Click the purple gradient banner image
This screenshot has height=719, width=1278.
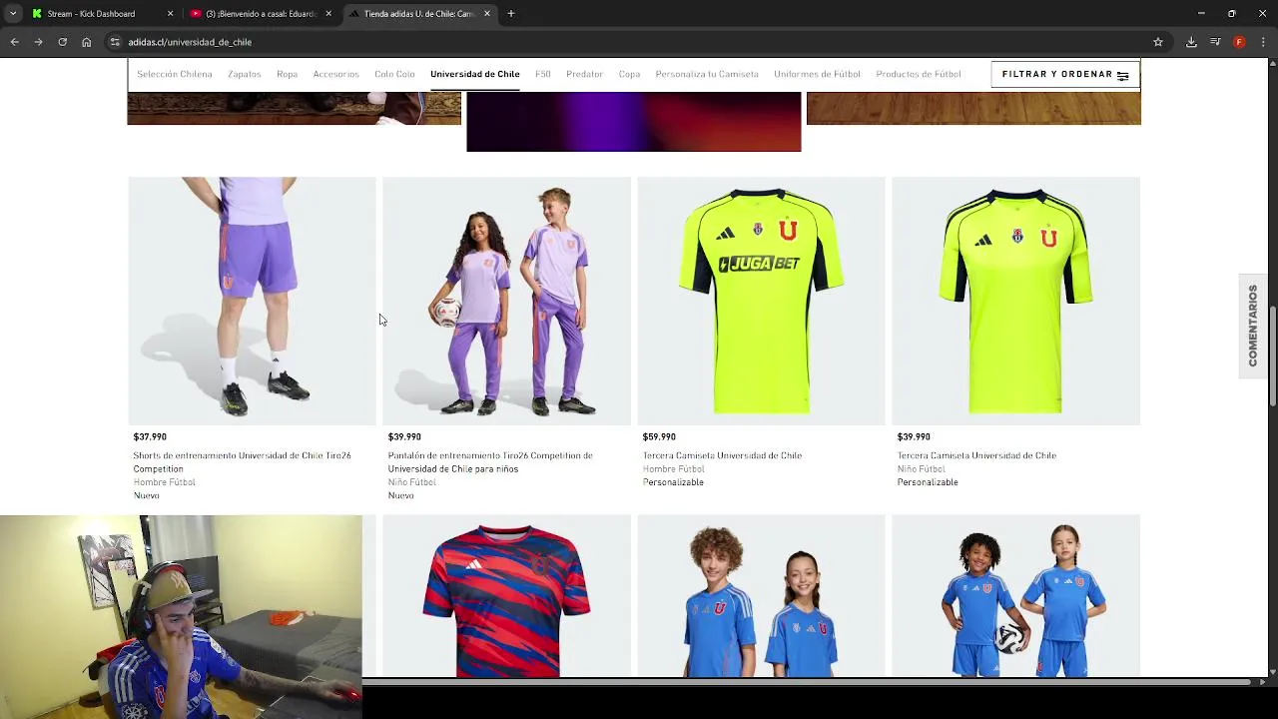tap(634, 122)
